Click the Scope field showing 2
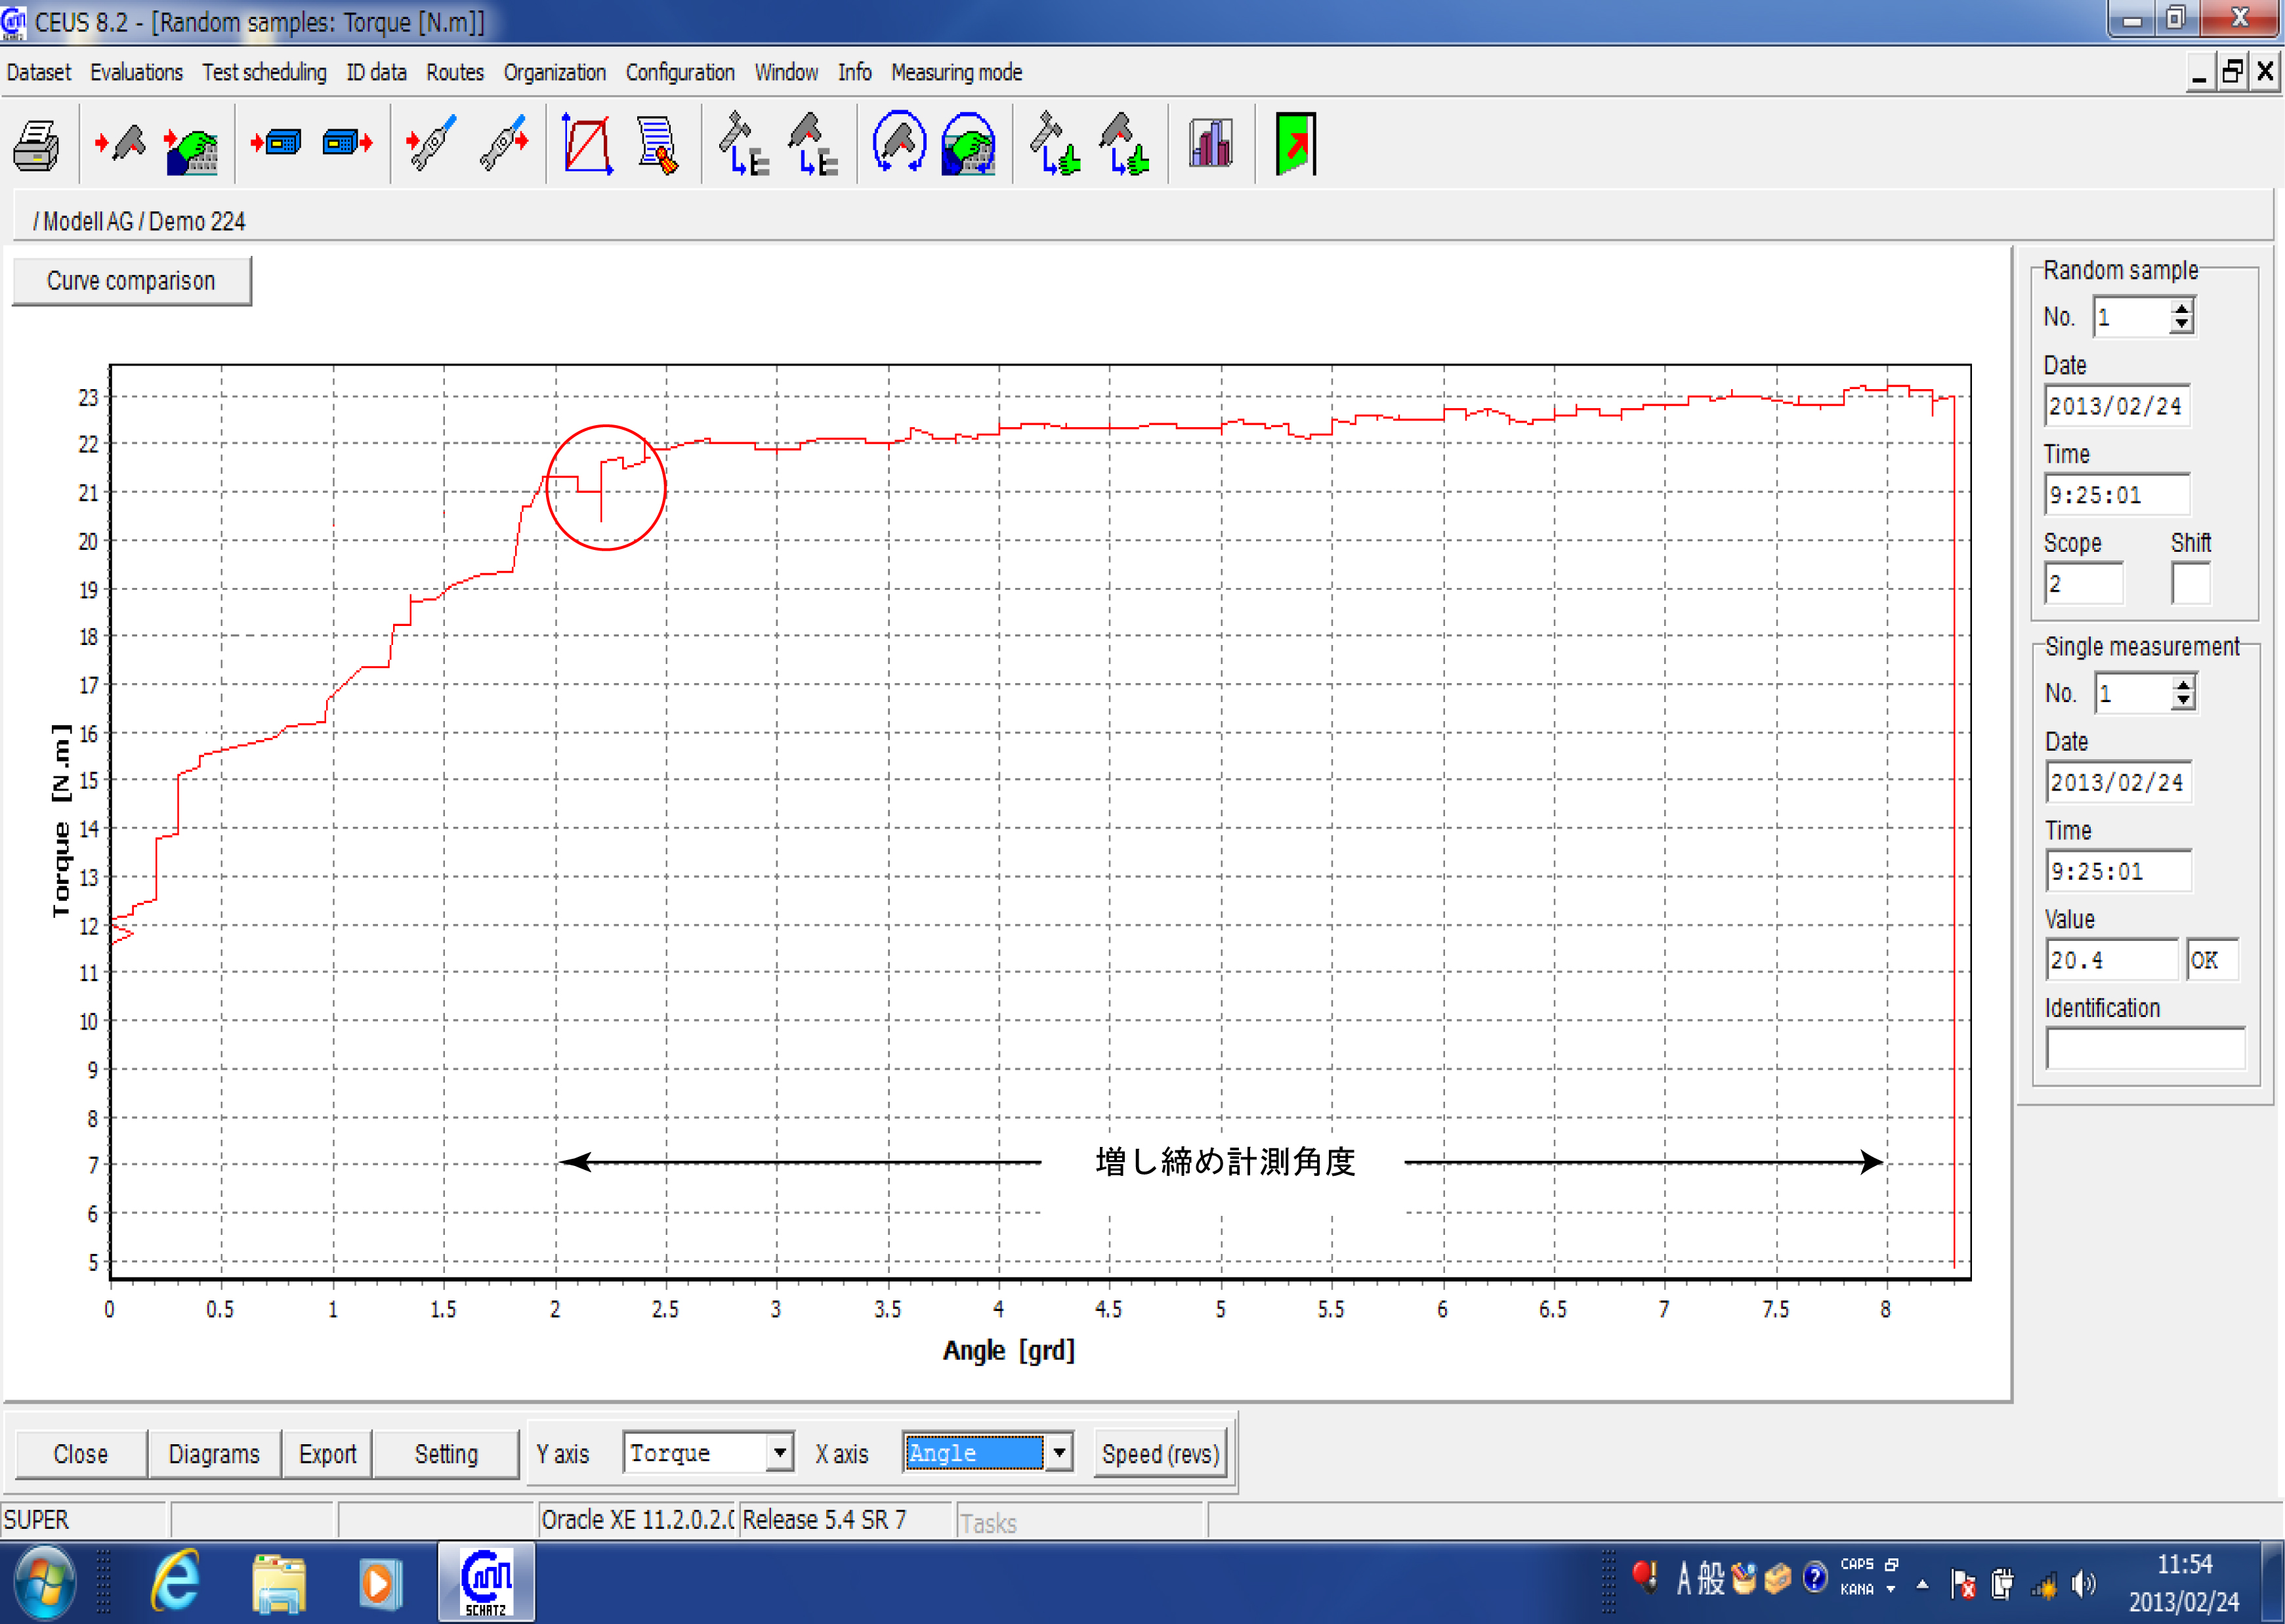 click(2084, 583)
